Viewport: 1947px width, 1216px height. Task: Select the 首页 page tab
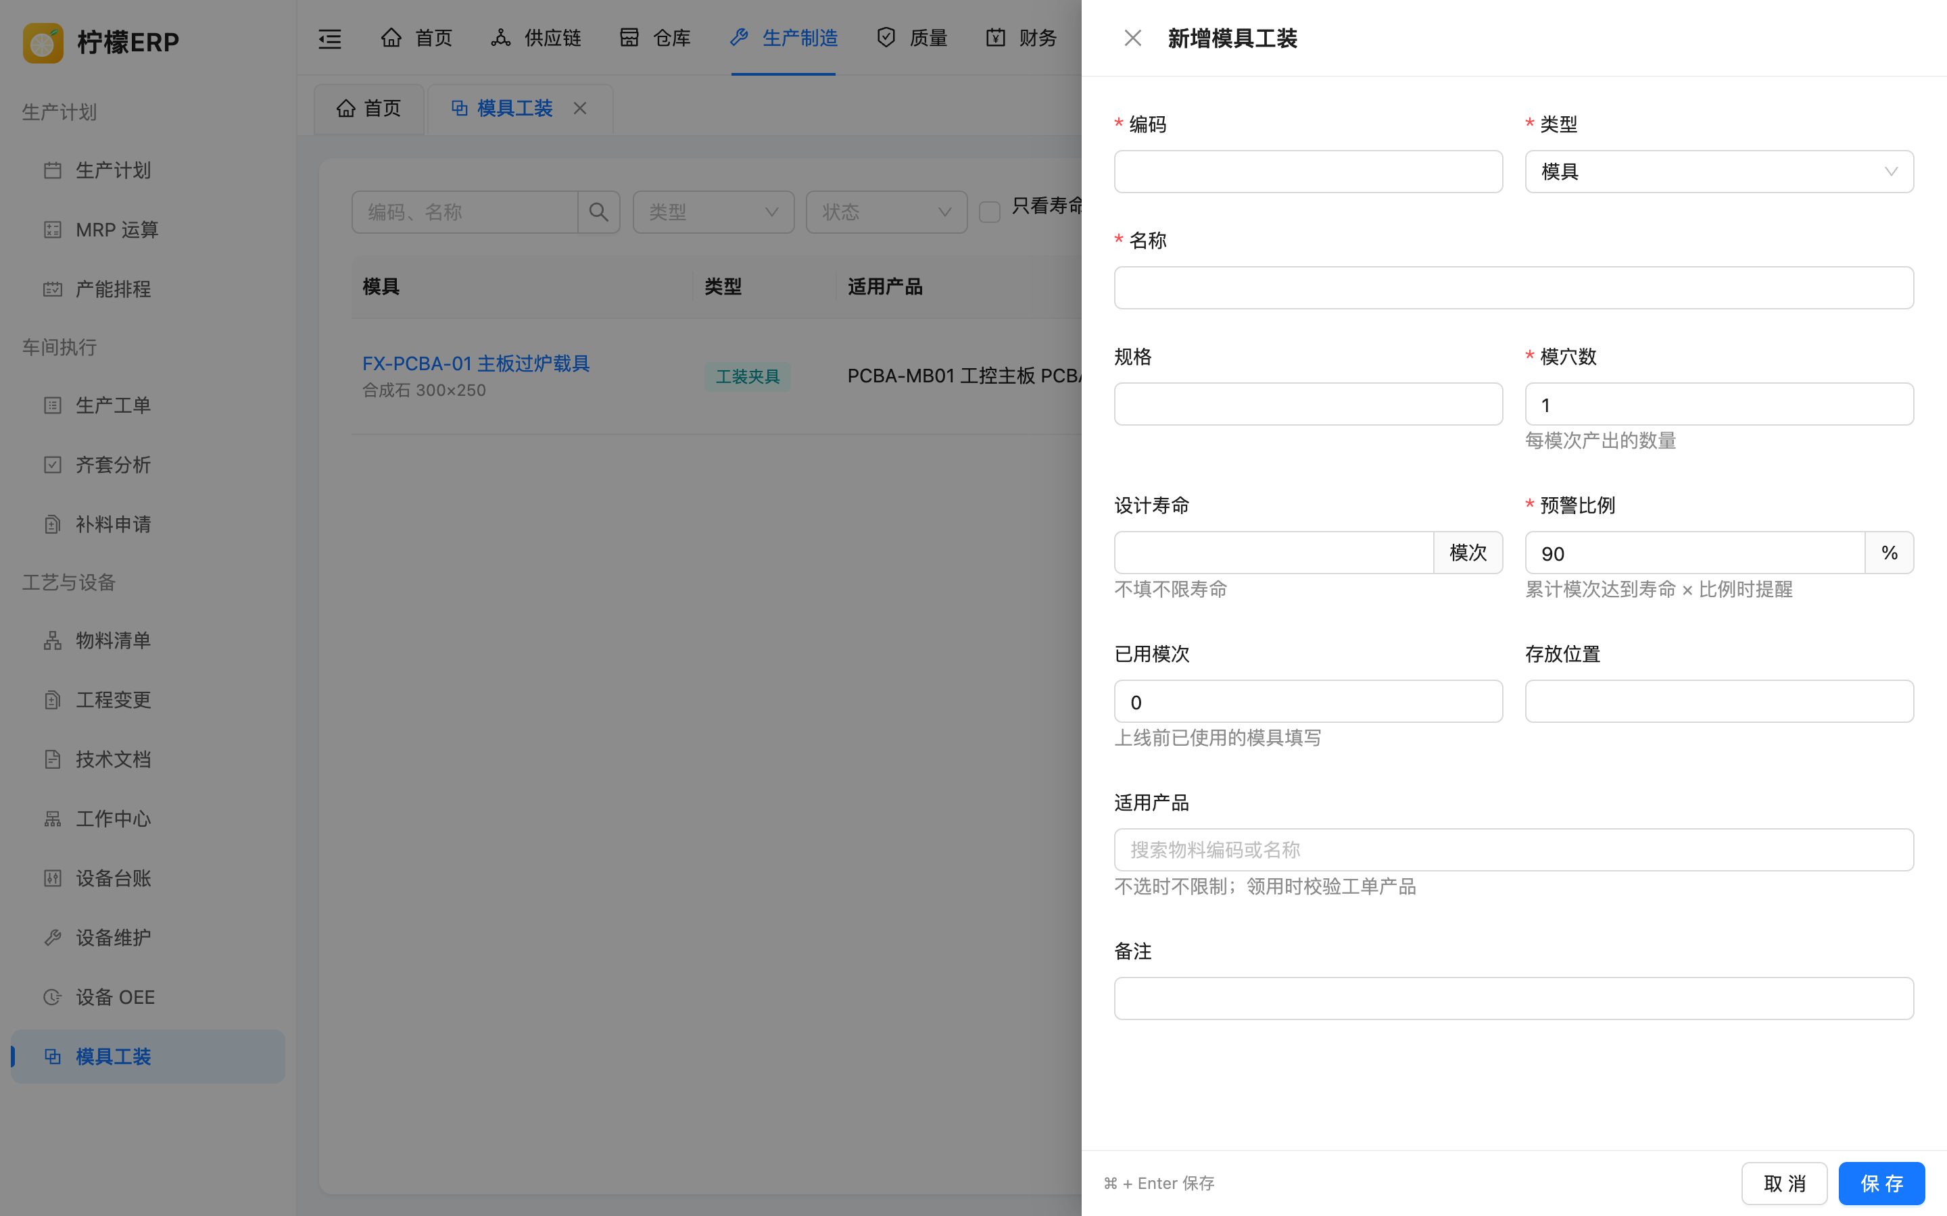pyautogui.click(x=368, y=109)
